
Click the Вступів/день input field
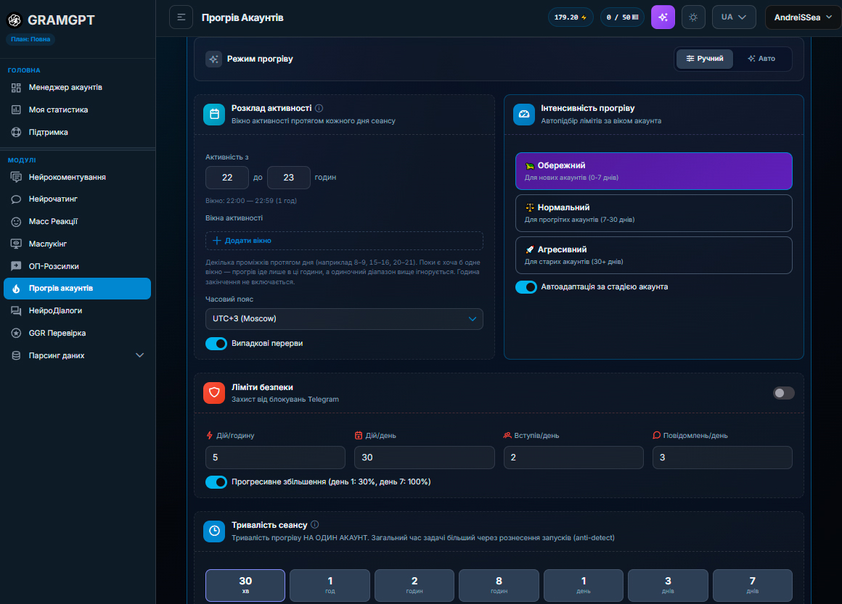573,458
